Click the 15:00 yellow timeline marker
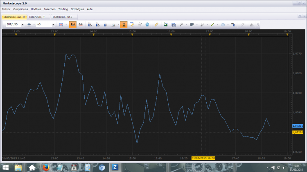 pos(132,35)
